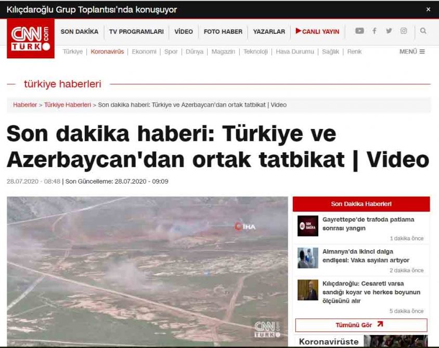
Task: Start CANLI YAYIN live stream
Action: click(317, 31)
